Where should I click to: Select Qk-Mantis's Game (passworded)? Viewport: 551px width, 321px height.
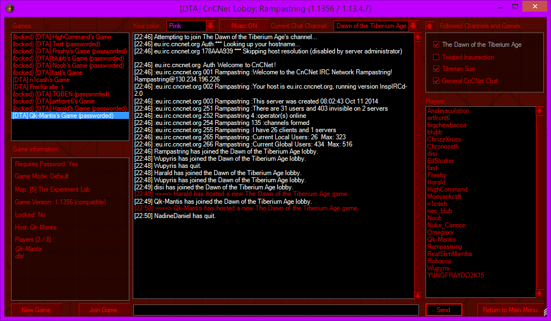(x=70, y=116)
